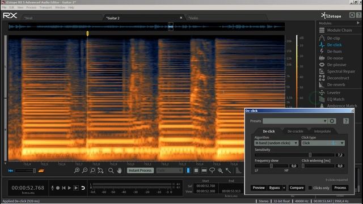Viewport: 363px width, 204px height.
Task: Click the play selection button
Action: point(76,188)
